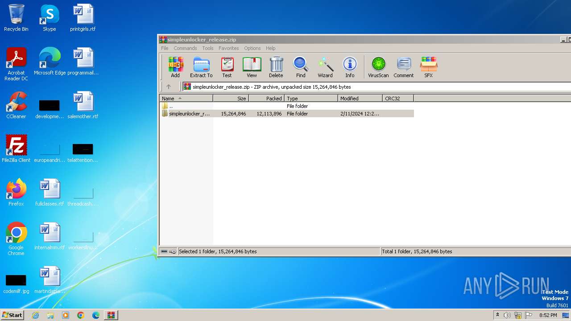Click the 'Total 1 folder' status text
The width and height of the screenshot is (571, 321).
coord(417,251)
